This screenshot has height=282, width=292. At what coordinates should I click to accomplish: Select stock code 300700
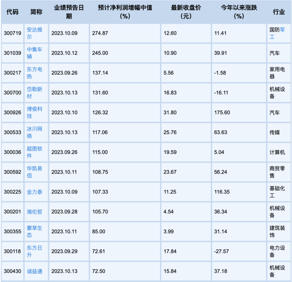tap(13, 93)
